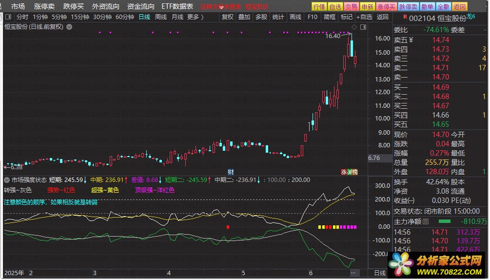Viewport: 490px width, 280px height.
Task: Click the -- button on the time axis
Action: point(353,273)
